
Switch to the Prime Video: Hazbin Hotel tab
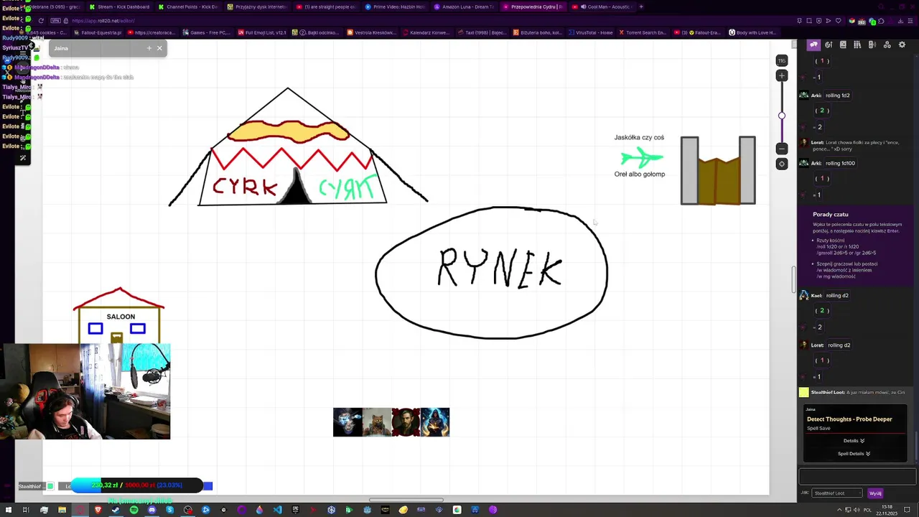[x=394, y=6]
